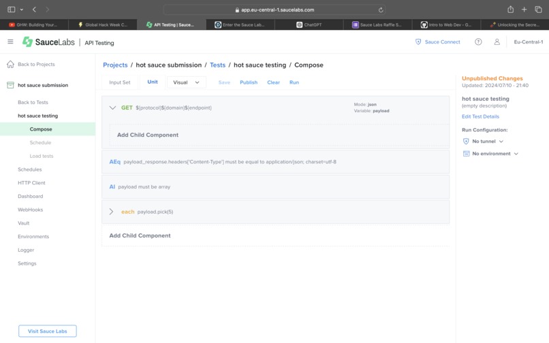Open WebHooks in the sidebar

pos(31,210)
